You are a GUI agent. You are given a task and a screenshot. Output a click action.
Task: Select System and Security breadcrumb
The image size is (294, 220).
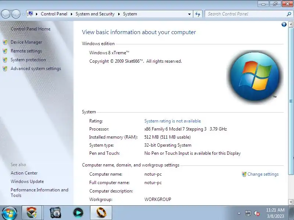point(95,14)
